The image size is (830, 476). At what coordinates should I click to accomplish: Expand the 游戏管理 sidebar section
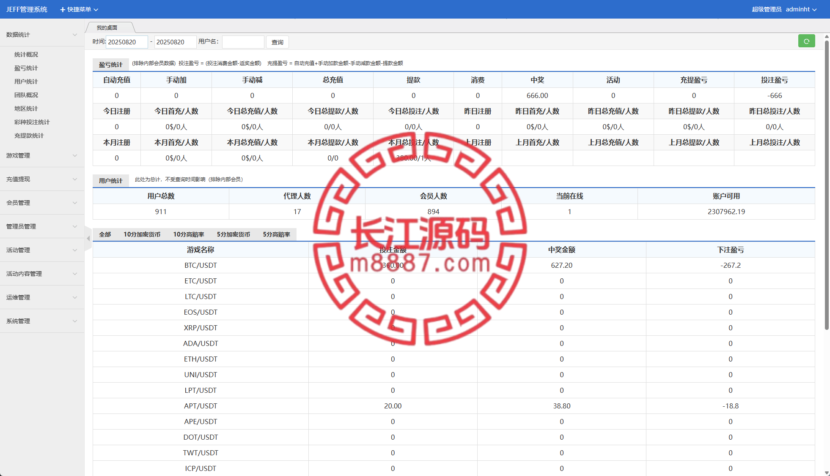click(42, 155)
